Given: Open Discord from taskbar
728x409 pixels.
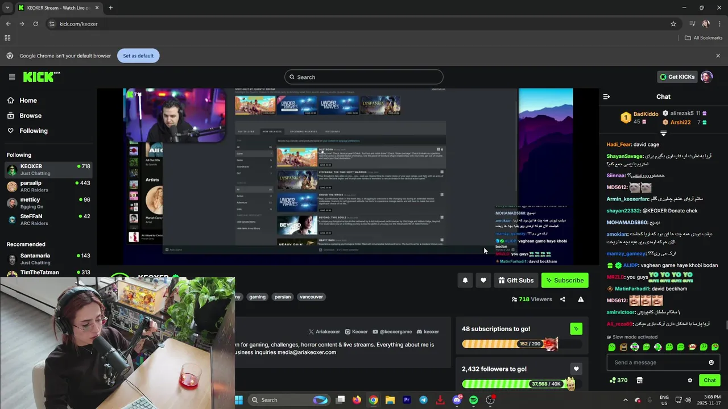Looking at the screenshot, I should click(x=457, y=400).
